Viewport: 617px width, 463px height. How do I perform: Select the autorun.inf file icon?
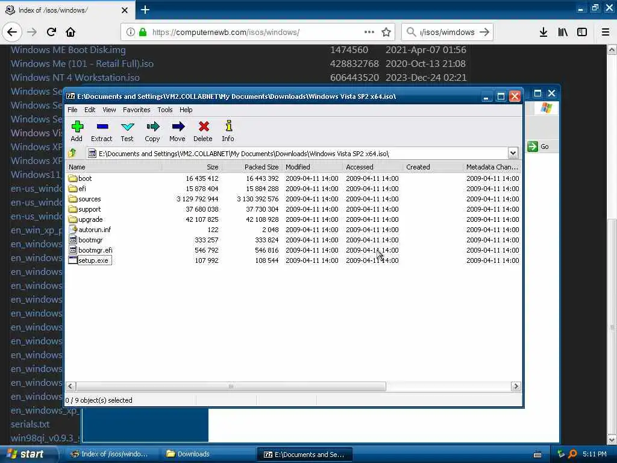tap(73, 230)
